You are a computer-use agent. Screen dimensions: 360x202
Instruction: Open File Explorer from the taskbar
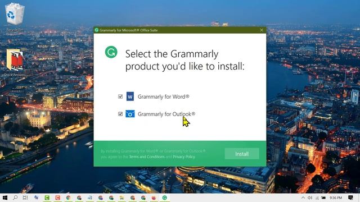coord(121,198)
